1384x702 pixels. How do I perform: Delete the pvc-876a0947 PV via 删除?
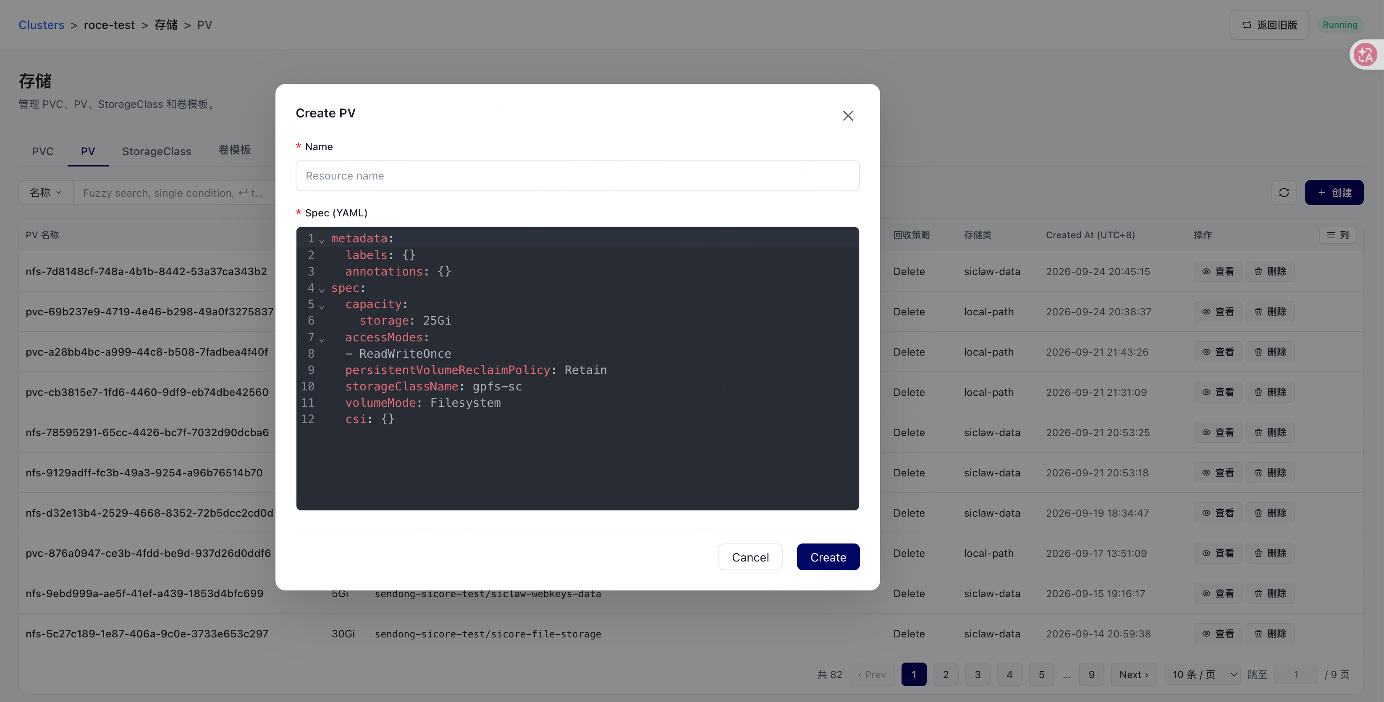tap(1269, 553)
